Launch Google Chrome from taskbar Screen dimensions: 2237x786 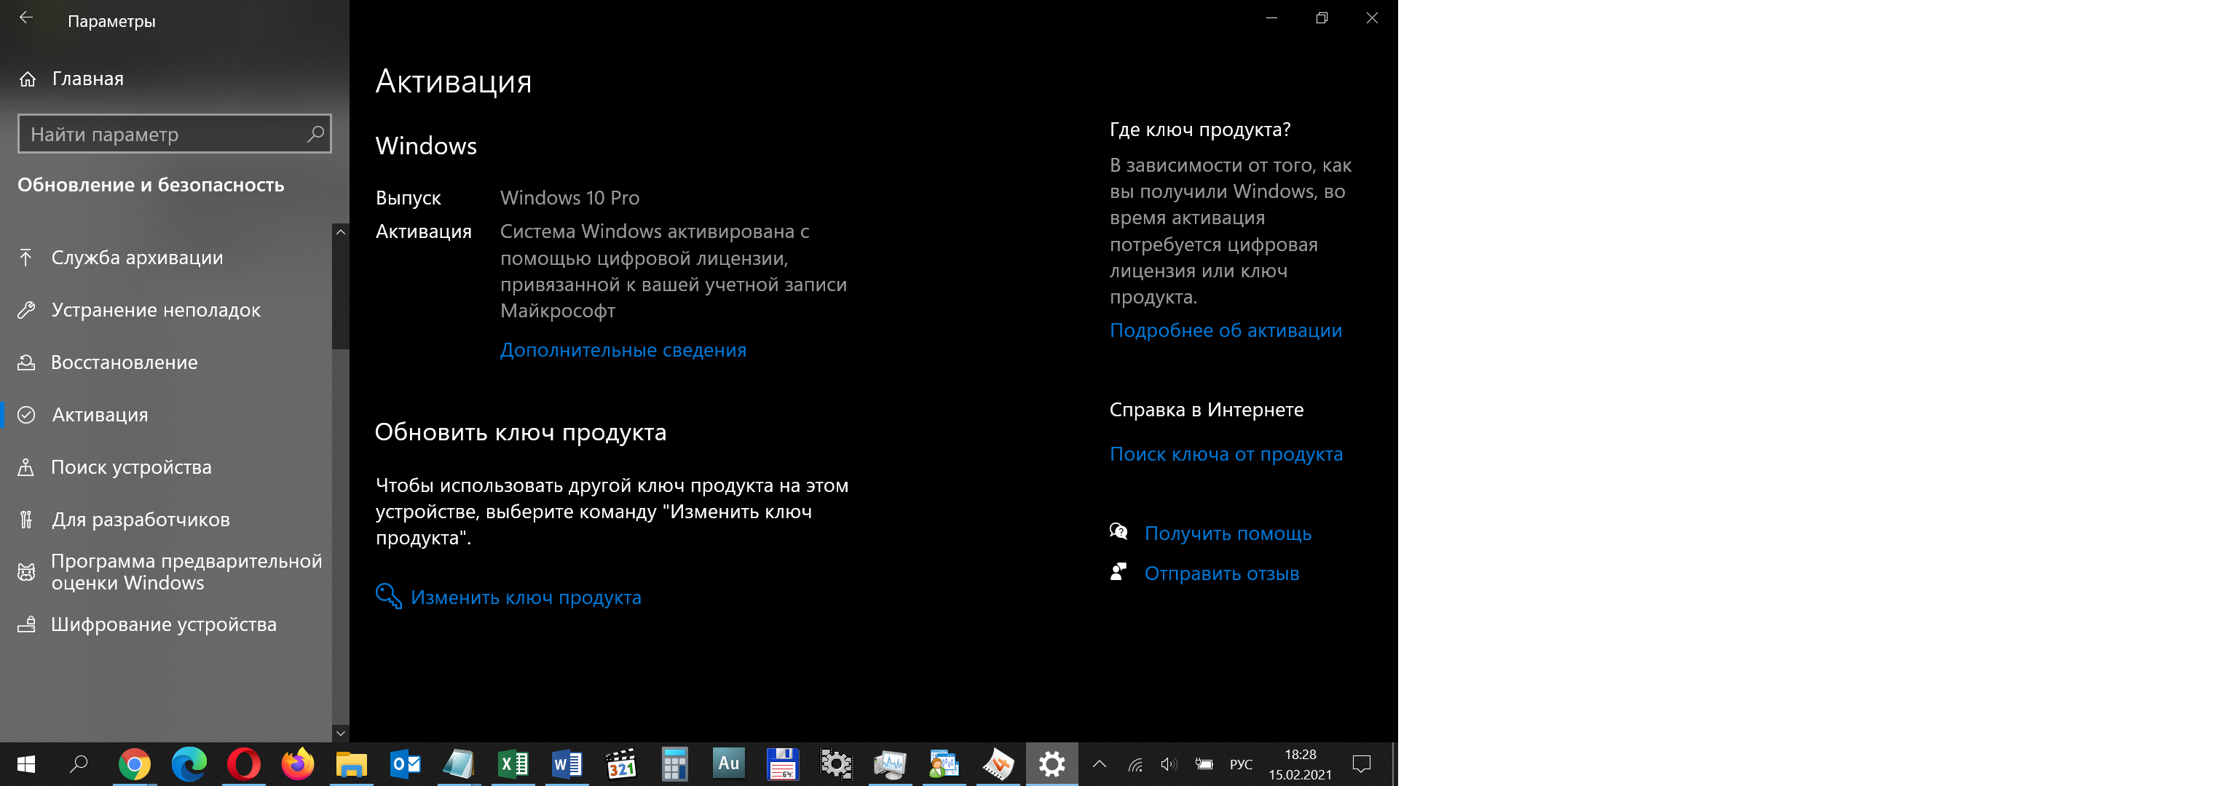pos(135,764)
